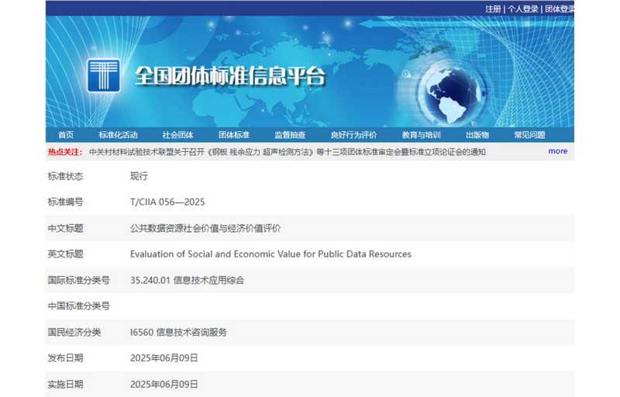Viewport: 620px width, 397px height.
Task: Open the 监督抽查 navigation item
Action: 290,135
